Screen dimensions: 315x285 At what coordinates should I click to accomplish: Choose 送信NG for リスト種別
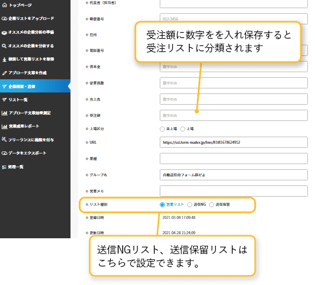coord(189,205)
